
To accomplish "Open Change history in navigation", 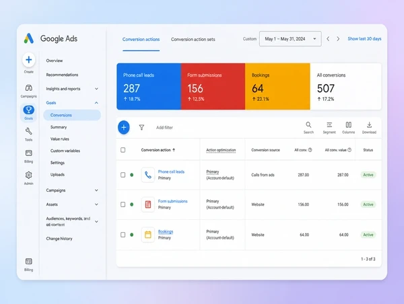I will tap(59, 239).
